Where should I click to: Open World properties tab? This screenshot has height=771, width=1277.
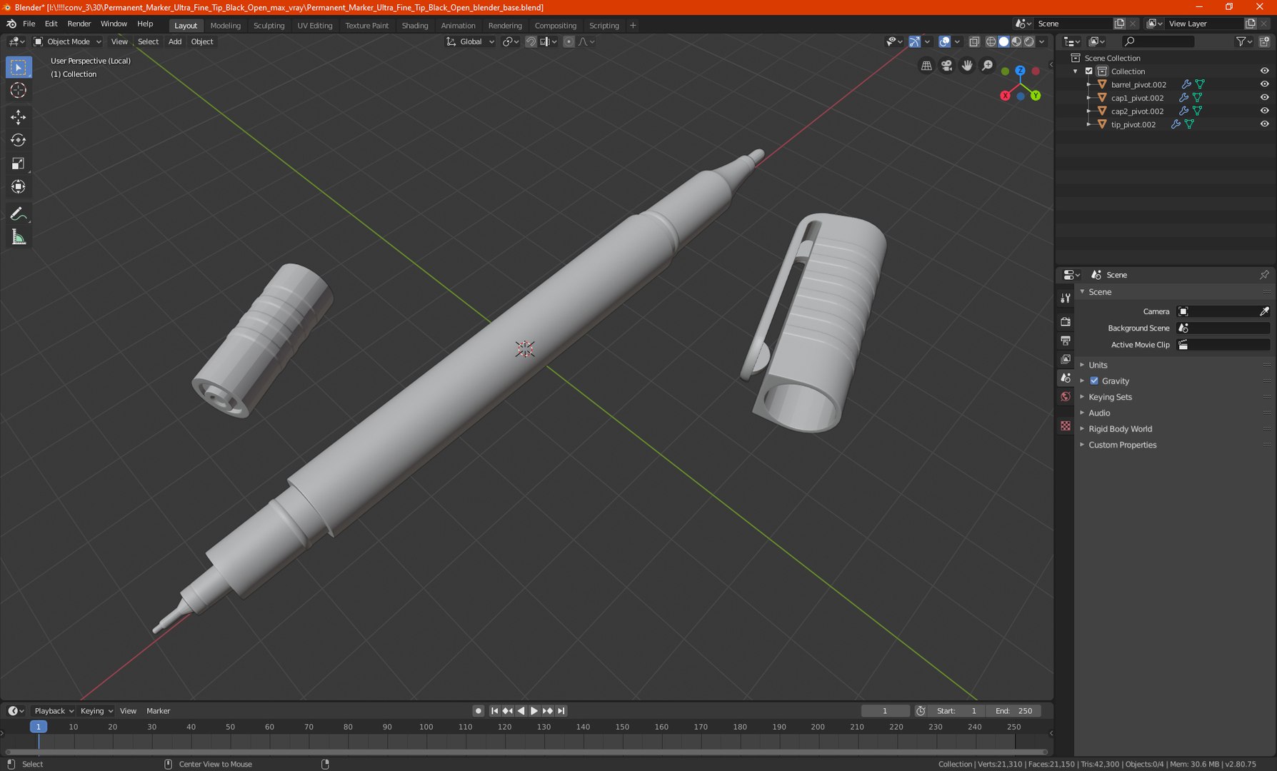click(x=1066, y=396)
